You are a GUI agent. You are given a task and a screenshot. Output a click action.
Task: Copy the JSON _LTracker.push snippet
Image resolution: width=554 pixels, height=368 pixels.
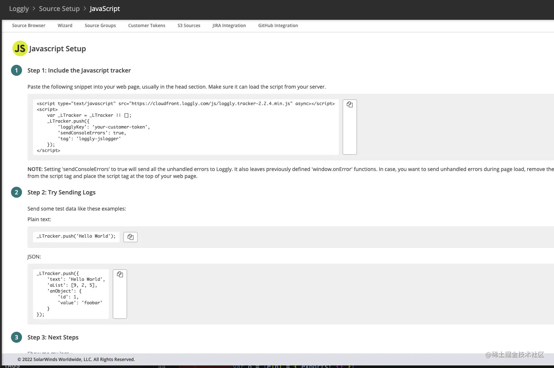tap(120, 294)
